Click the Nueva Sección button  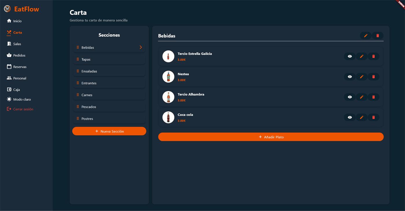tap(109, 131)
